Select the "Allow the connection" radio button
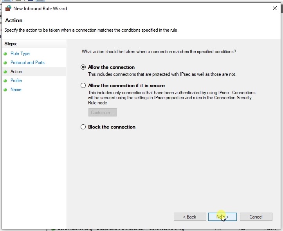 coord(83,67)
